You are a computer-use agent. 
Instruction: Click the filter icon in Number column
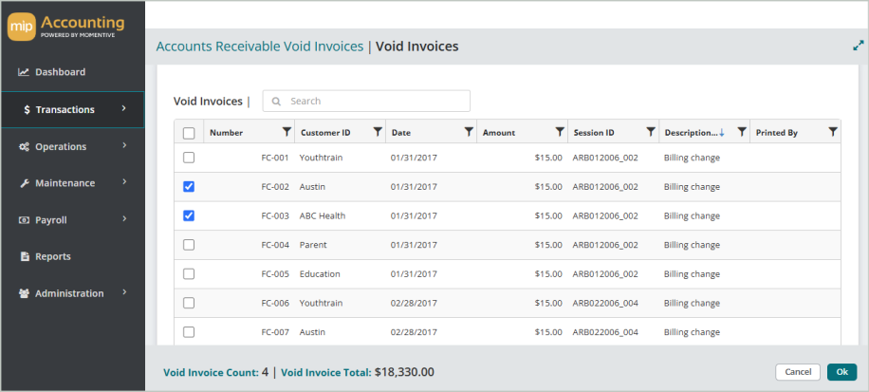(287, 132)
